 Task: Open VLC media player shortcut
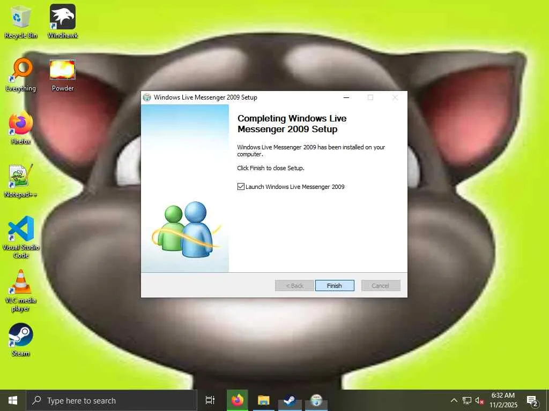(21, 291)
